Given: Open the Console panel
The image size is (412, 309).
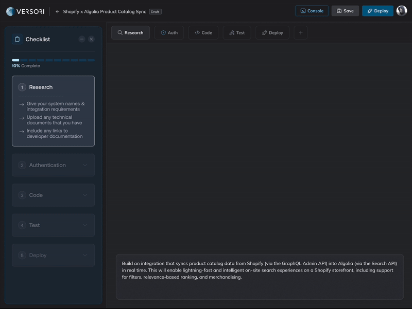Looking at the screenshot, I should pyautogui.click(x=312, y=11).
